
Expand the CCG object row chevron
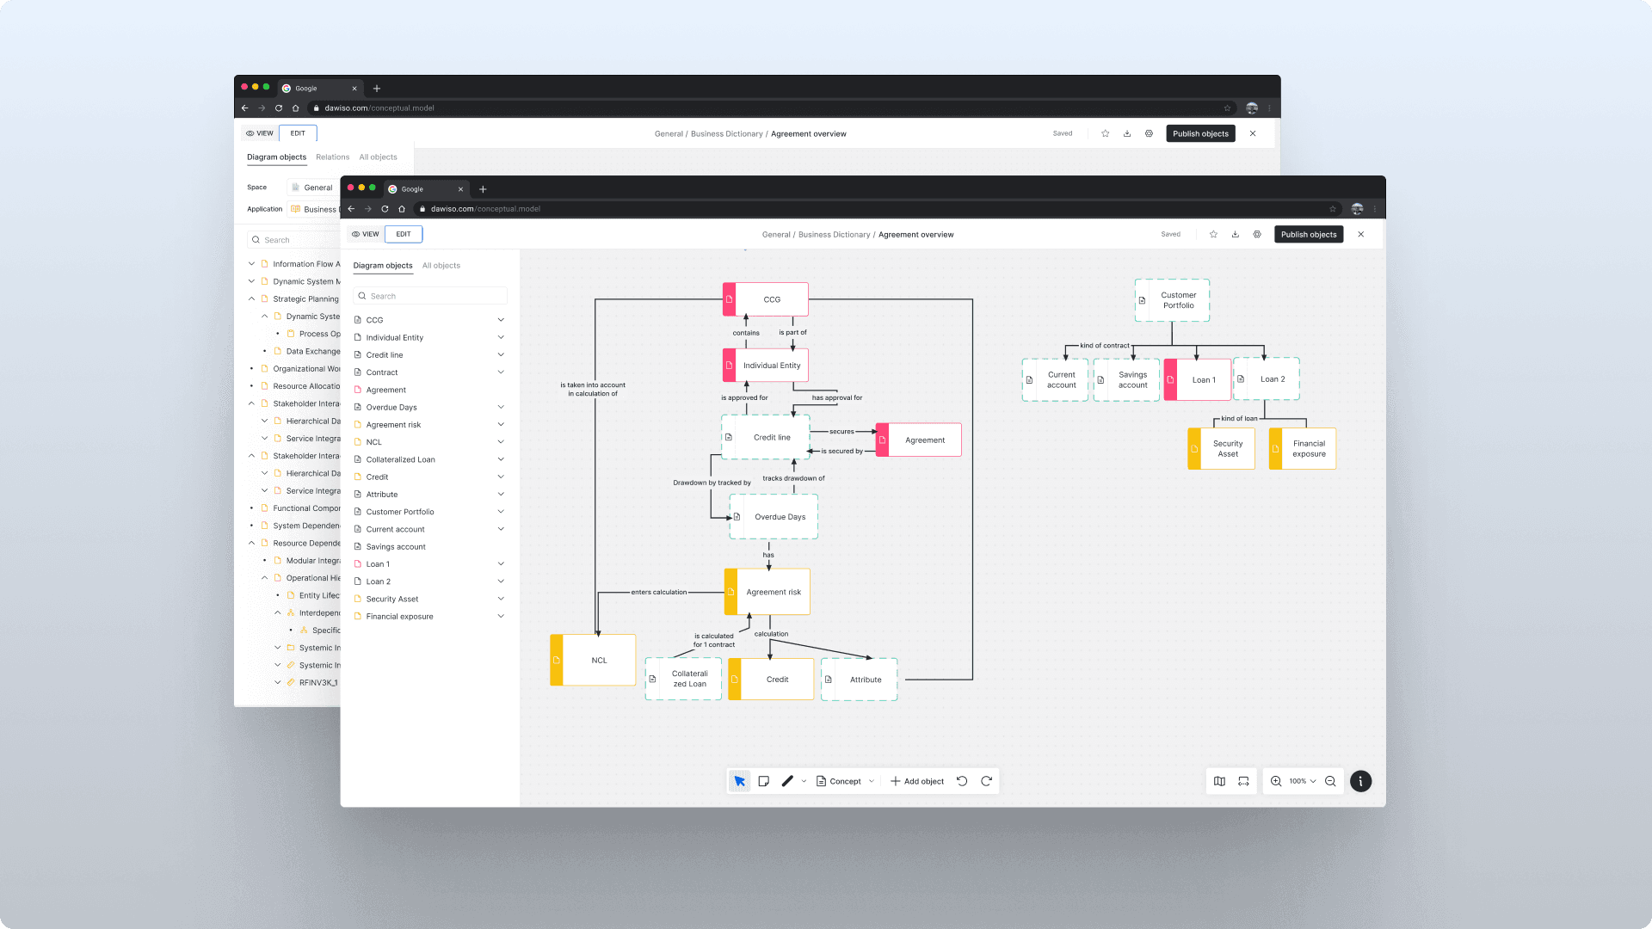(501, 320)
